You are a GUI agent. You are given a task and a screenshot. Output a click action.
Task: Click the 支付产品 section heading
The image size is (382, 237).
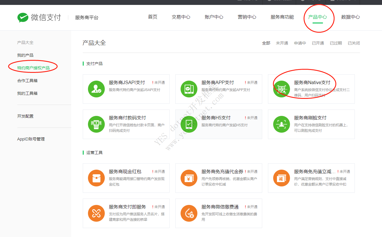coord(94,64)
